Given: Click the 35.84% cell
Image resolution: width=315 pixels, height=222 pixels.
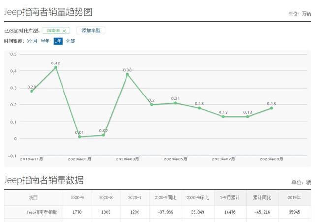Looking at the screenshot, I should 198,212.
